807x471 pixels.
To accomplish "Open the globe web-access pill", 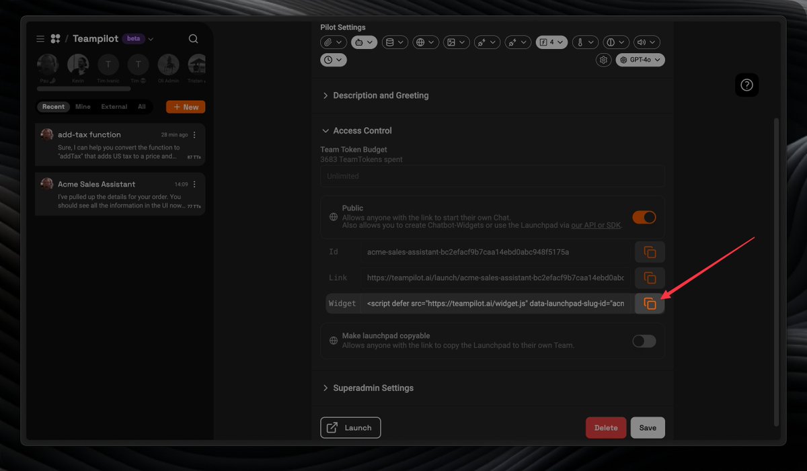I will coord(425,42).
